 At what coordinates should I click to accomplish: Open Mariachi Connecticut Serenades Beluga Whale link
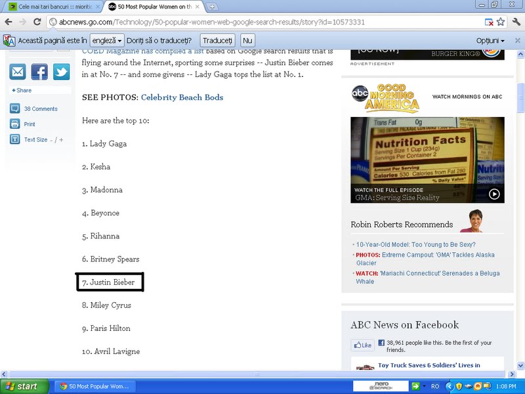tap(428, 277)
